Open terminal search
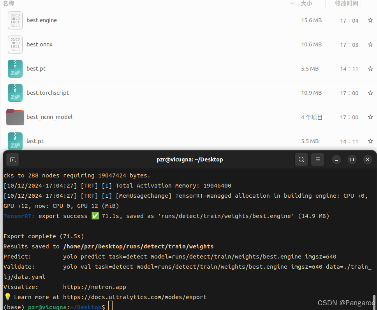Viewport: 377px width, 310px height. [x=301, y=159]
